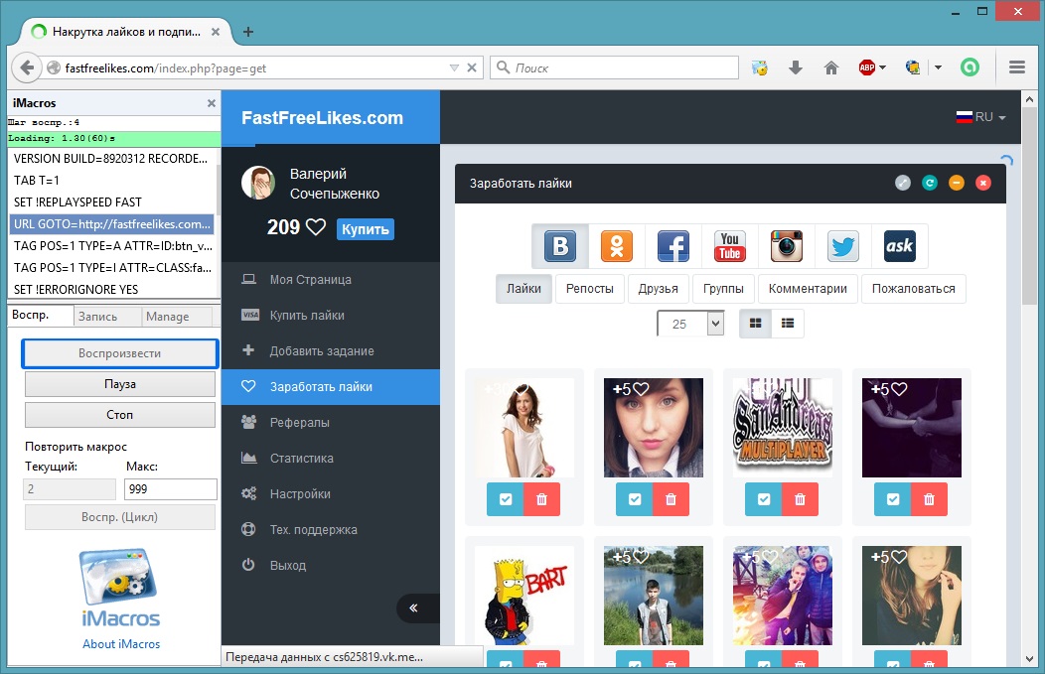
Task: Open the Adblock Plus dropdown arrow
Action: 882,67
